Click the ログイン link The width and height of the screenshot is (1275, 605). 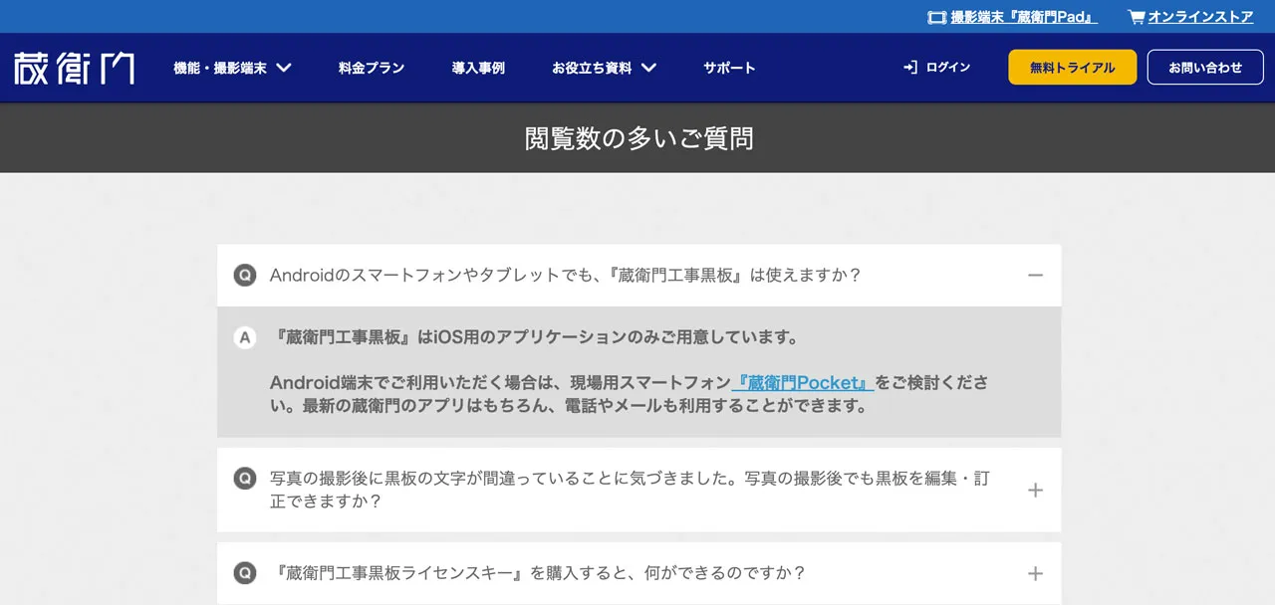click(947, 68)
